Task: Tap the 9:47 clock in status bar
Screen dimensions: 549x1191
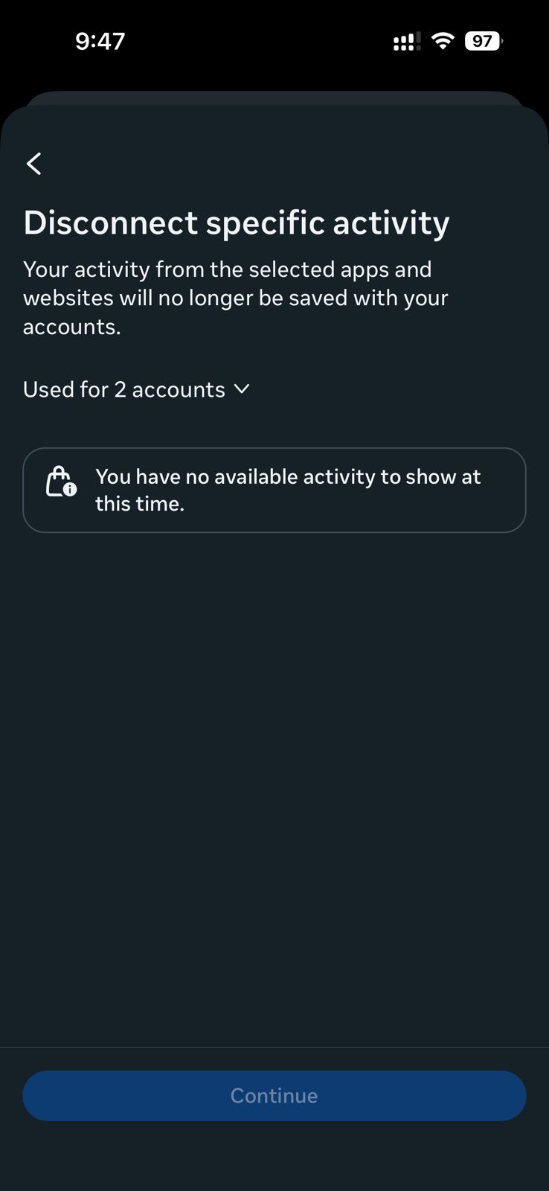Action: [100, 41]
